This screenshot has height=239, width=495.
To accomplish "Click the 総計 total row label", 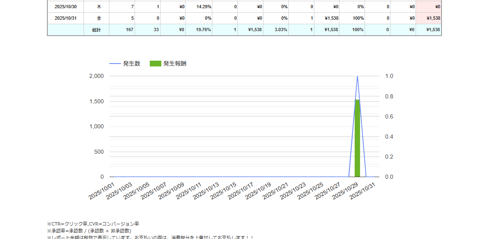I will [x=96, y=30].
